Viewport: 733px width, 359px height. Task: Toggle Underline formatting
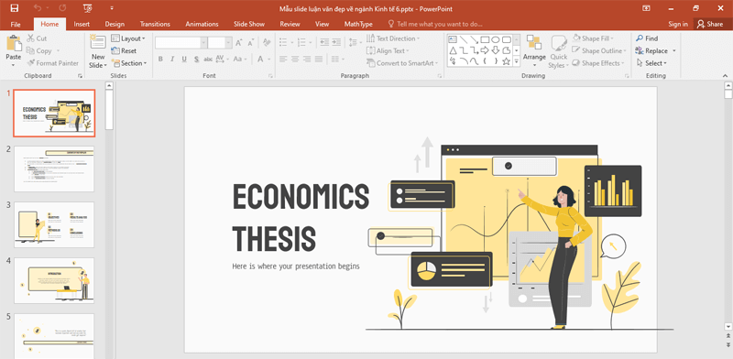[x=184, y=59]
